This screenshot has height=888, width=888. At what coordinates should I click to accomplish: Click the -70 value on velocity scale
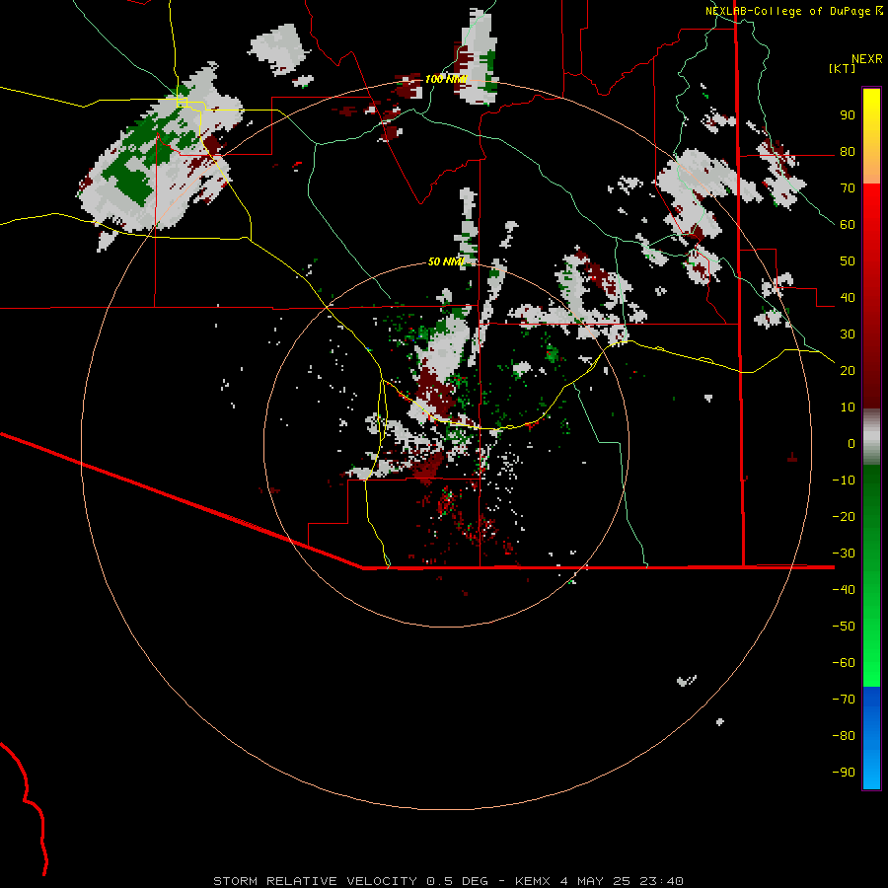[844, 700]
